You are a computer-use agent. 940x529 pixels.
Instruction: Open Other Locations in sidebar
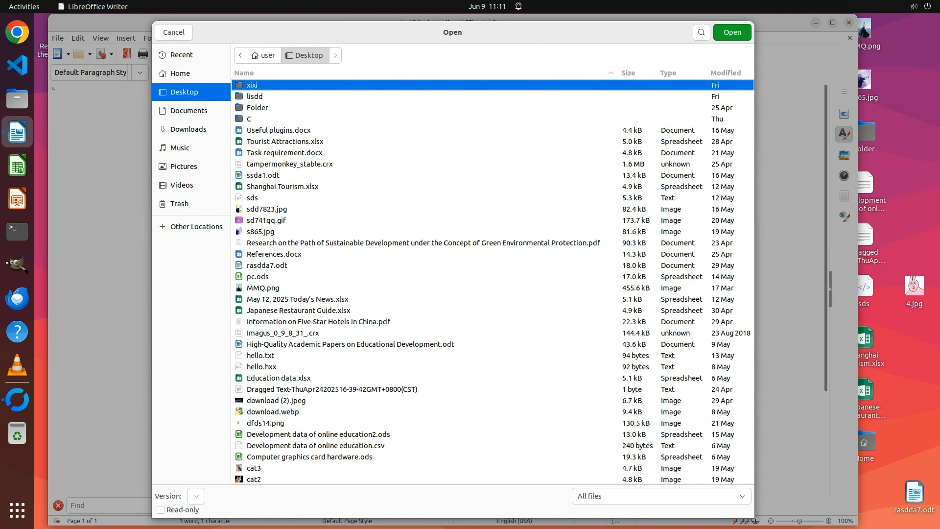click(x=196, y=227)
